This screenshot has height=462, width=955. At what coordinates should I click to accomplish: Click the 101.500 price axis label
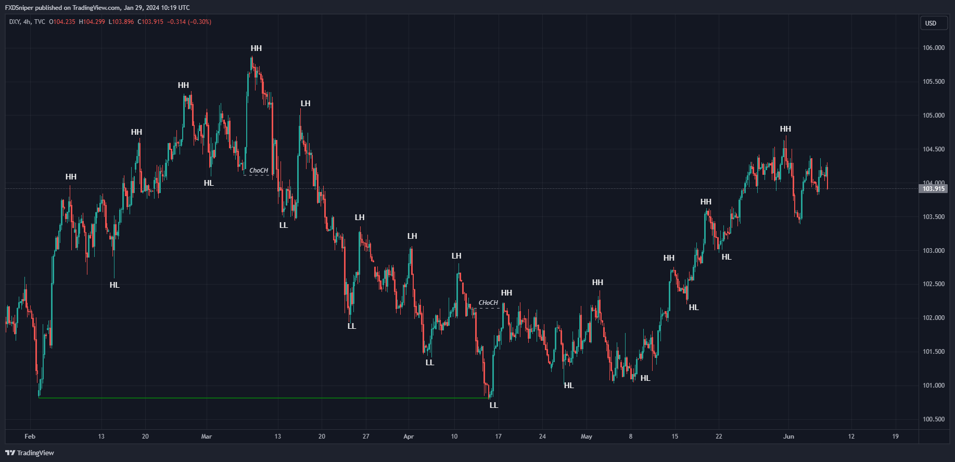pos(934,352)
